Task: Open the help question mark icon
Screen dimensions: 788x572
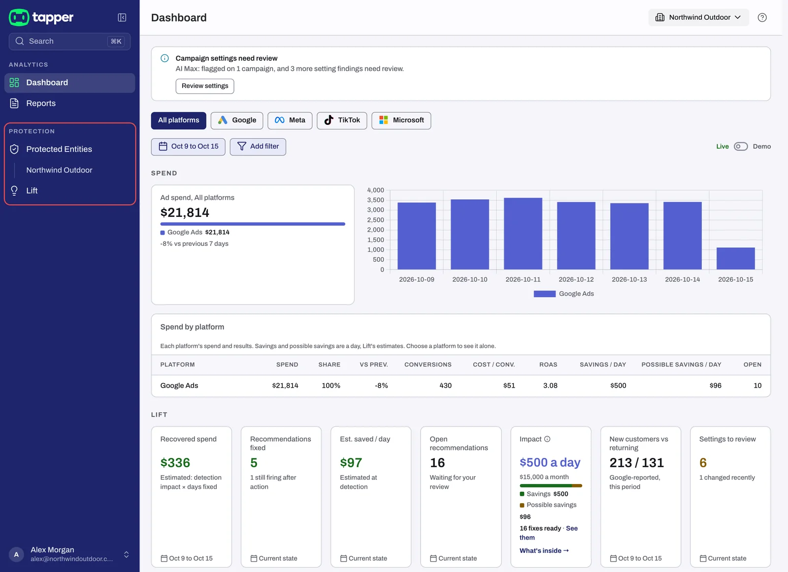Action: point(762,18)
